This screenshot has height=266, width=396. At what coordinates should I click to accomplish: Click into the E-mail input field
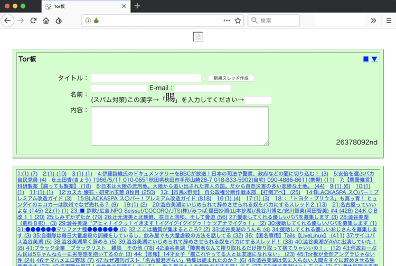203,88
